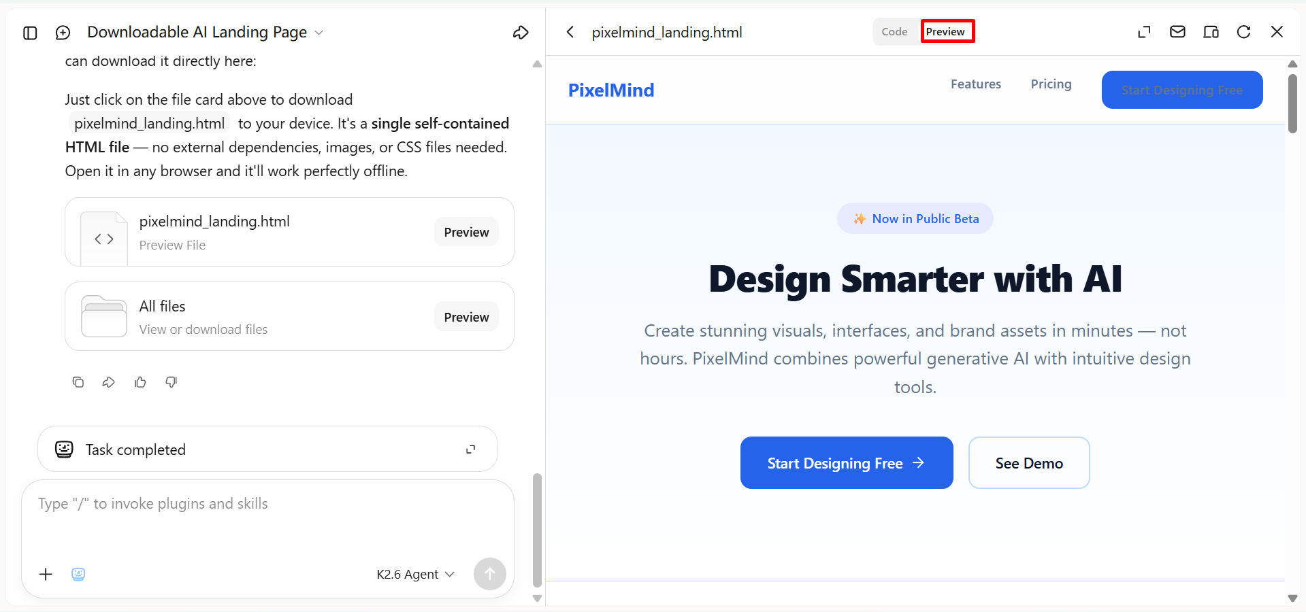Screen dimensions: 1306x612
Task: Toggle the sidebar panel icon
Action: click(x=30, y=33)
